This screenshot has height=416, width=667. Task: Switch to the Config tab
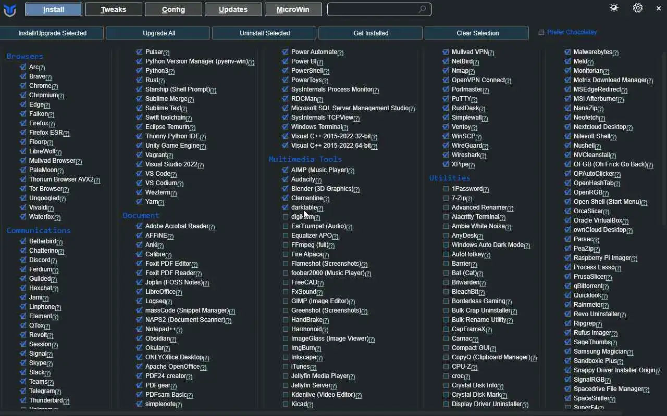(x=174, y=9)
